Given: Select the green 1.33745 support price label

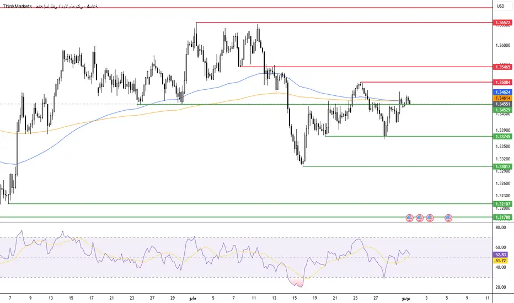Looking at the screenshot, I should pos(502,137).
